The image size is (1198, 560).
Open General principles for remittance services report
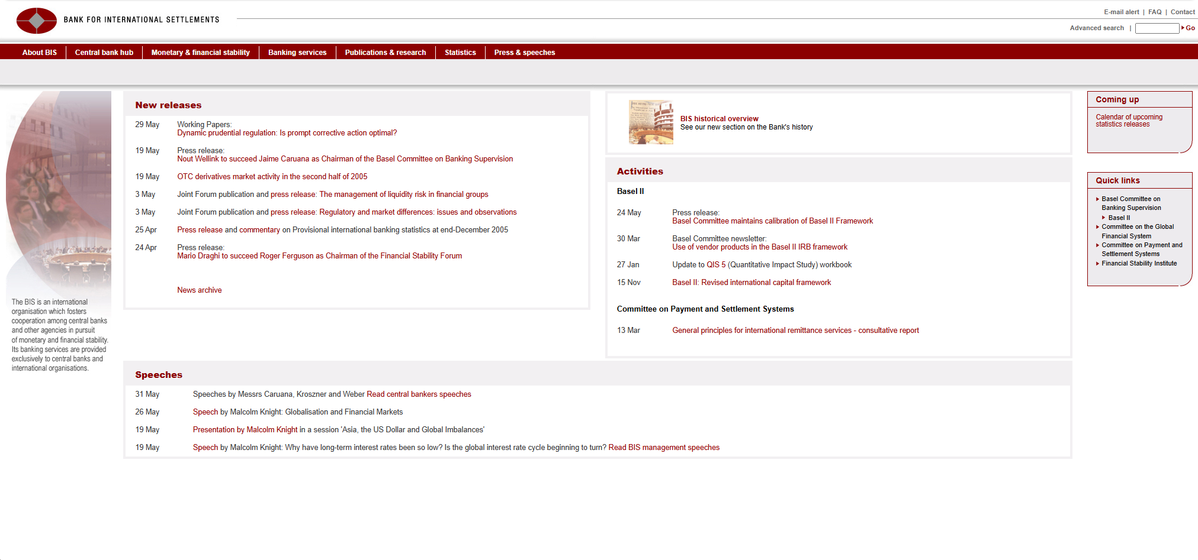click(796, 331)
